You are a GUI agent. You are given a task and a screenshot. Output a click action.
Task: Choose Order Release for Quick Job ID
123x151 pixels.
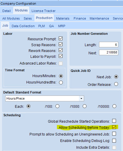116,84
